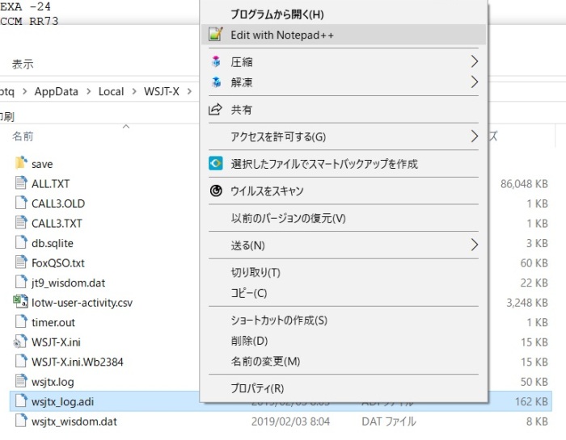Click the lotw-user-activity.csv spreadsheet icon
The width and height of the screenshot is (566, 440).
pos(20,302)
